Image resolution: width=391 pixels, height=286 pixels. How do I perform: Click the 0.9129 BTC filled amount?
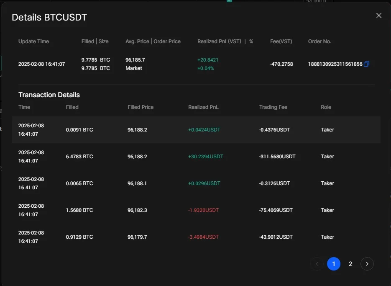tap(79, 237)
